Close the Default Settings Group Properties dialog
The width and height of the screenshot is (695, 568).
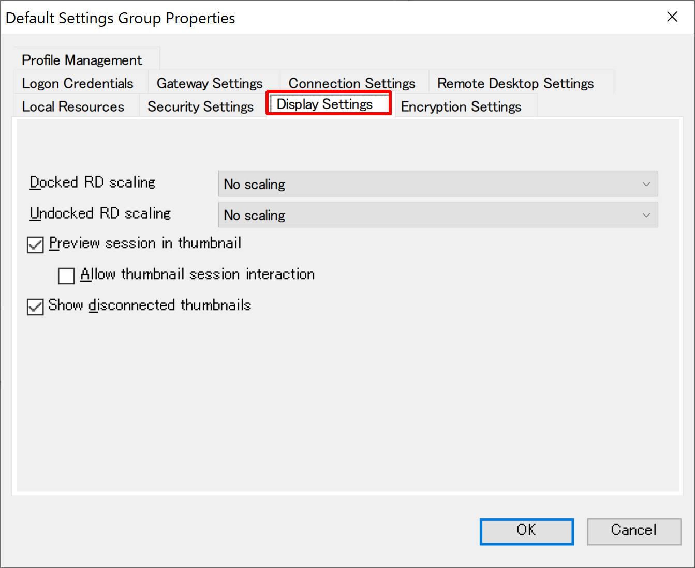(x=672, y=17)
